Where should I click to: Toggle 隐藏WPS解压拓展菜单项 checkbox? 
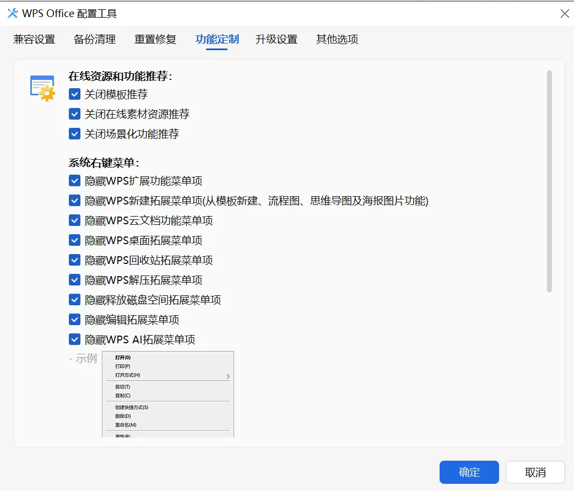(x=75, y=280)
